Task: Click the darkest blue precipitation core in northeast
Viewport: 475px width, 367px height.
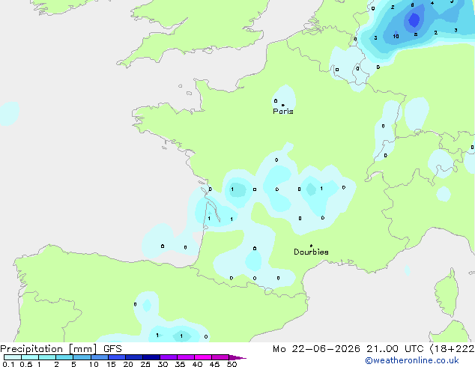Action: (414, 20)
